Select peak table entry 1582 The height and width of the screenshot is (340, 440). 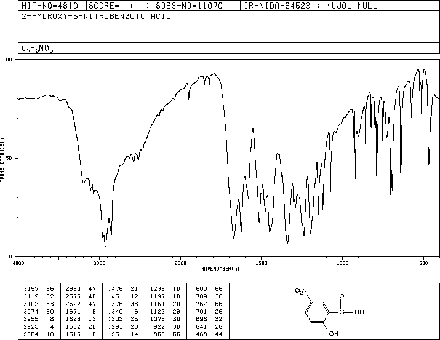pyautogui.click(x=73, y=327)
